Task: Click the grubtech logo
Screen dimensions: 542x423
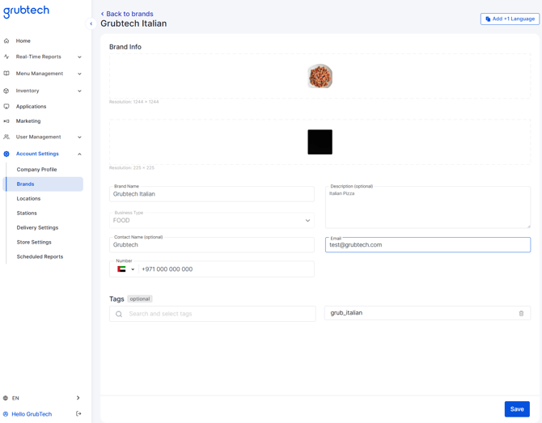Action: click(26, 11)
